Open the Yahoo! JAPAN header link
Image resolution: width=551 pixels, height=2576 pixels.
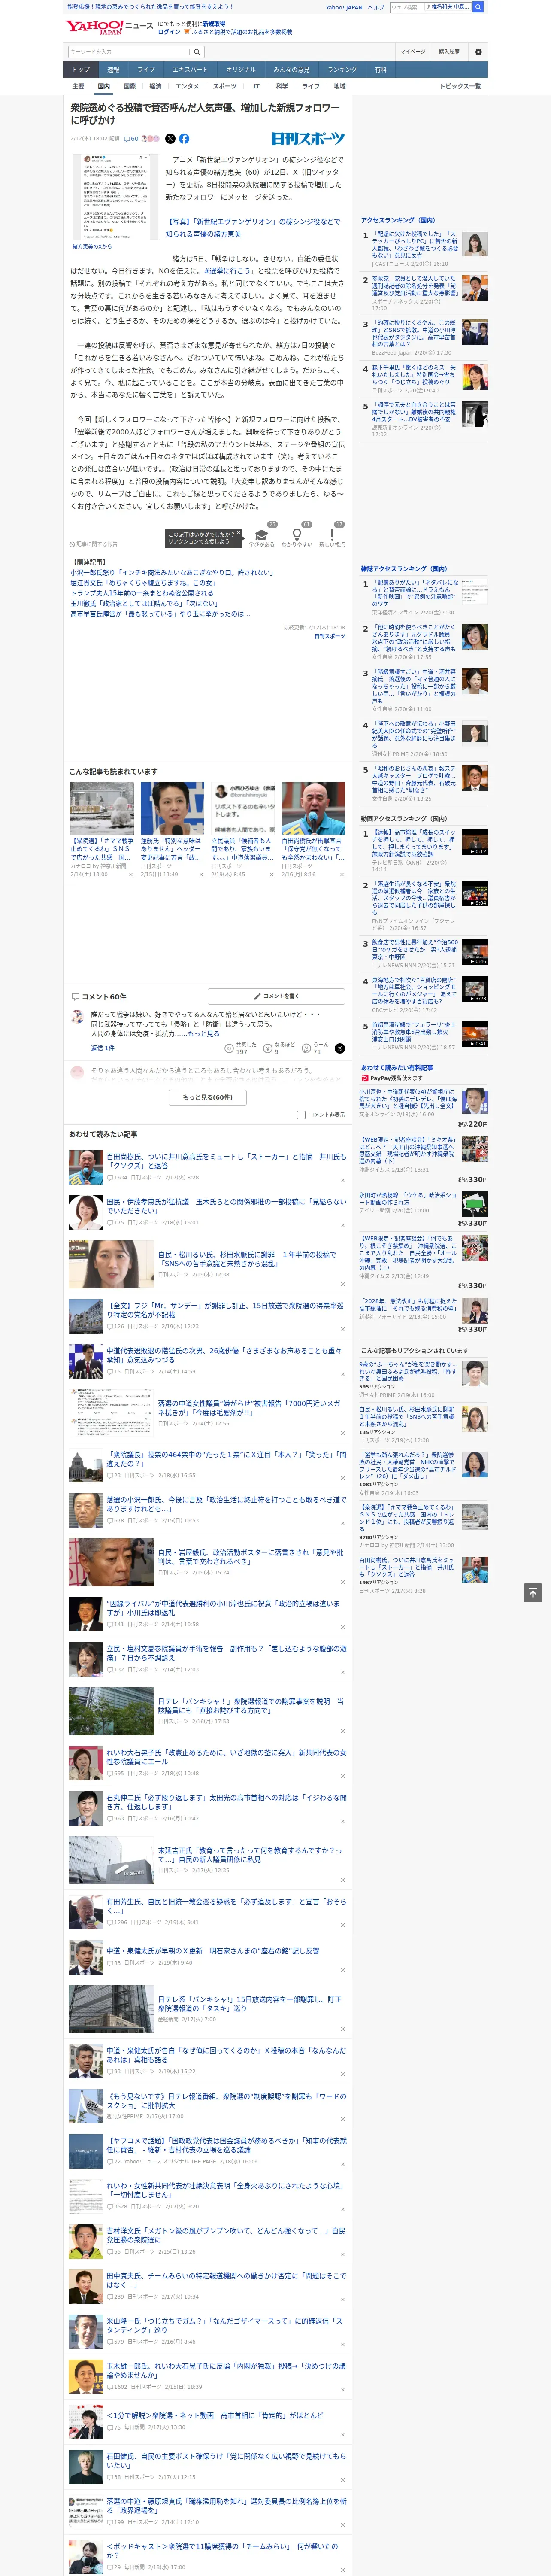344,7
